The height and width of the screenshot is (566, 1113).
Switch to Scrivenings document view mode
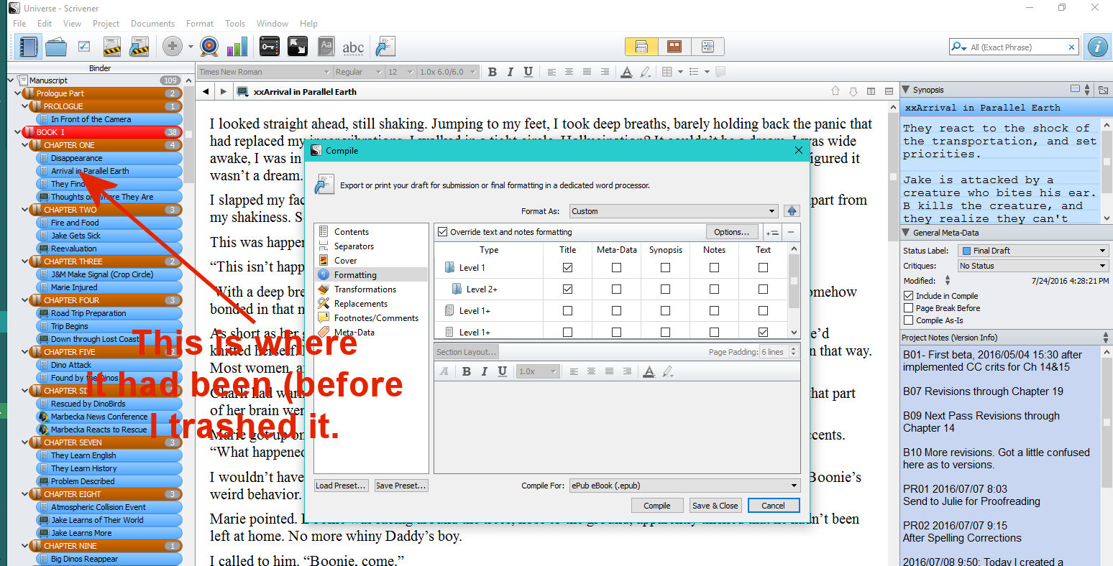[641, 47]
